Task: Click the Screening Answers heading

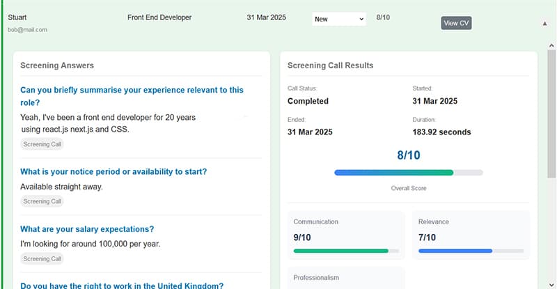Action: click(x=57, y=65)
